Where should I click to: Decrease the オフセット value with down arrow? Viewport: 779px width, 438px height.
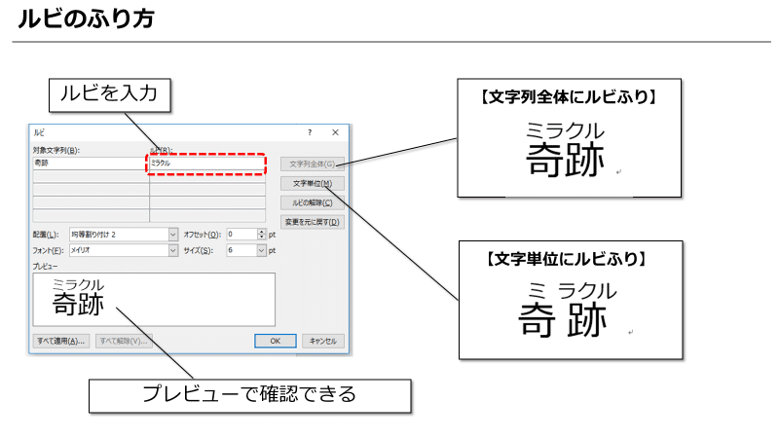coord(262,237)
